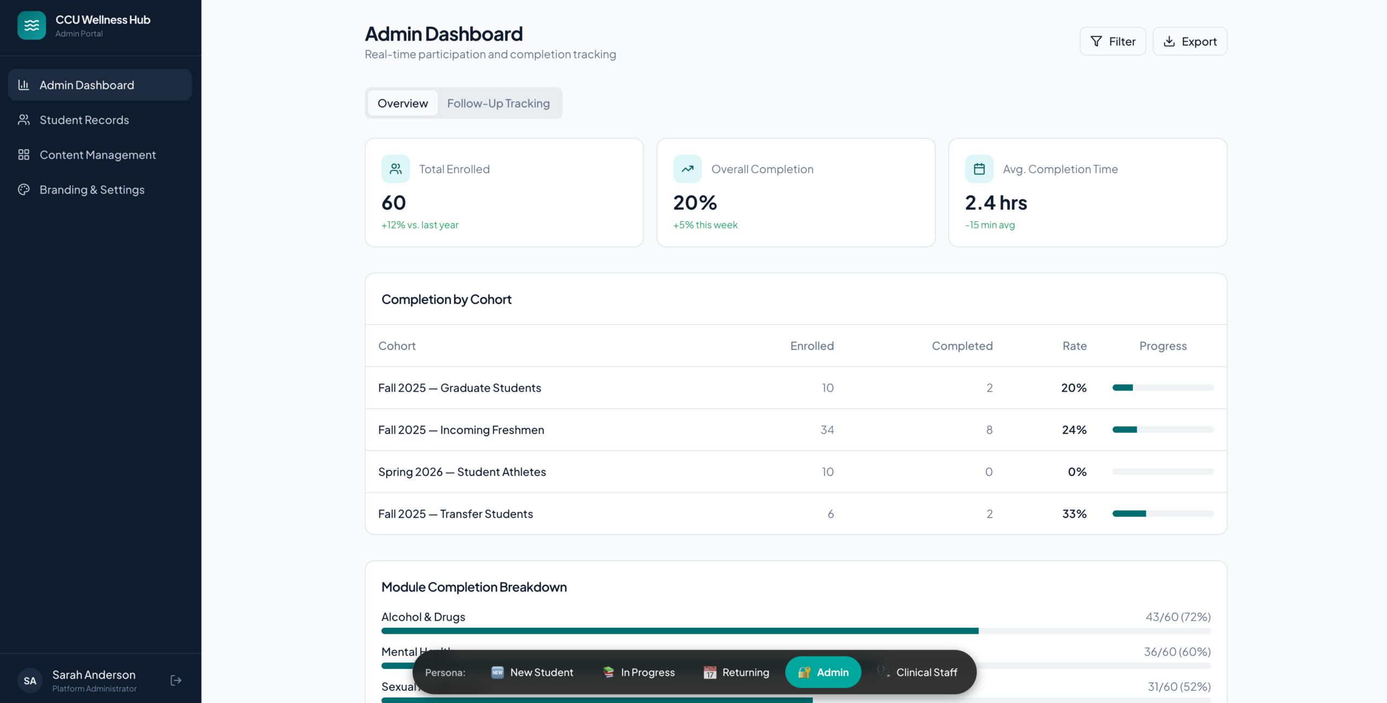Open Student Records from the sidebar
Viewport: 1387px width, 703px height.
pos(84,120)
